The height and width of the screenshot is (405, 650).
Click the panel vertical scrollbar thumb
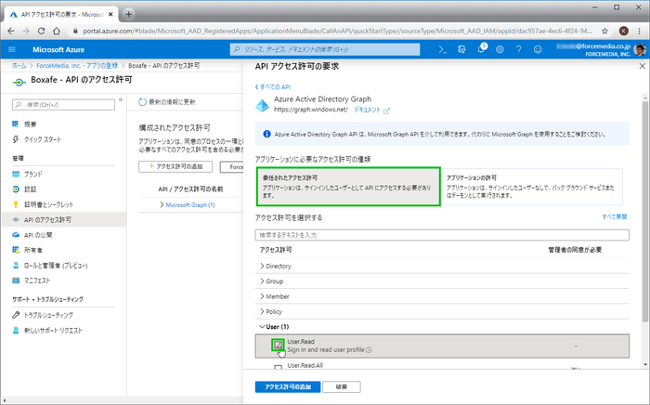click(644, 212)
